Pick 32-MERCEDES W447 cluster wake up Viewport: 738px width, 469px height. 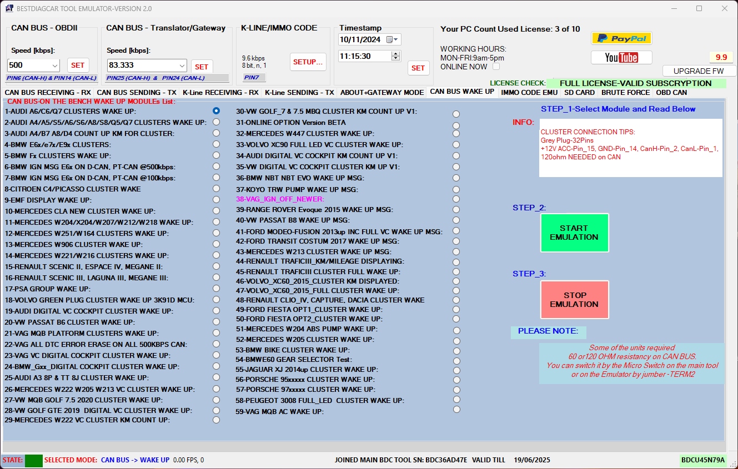(x=456, y=134)
